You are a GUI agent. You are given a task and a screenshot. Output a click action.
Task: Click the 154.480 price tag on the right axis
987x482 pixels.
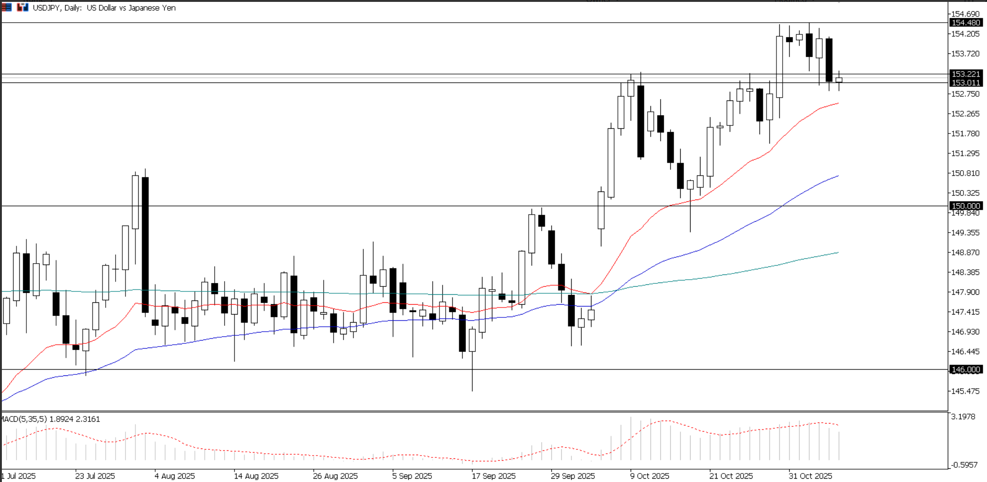[x=966, y=22]
